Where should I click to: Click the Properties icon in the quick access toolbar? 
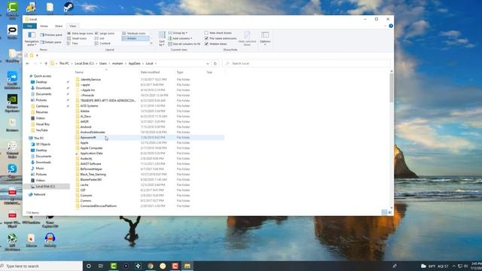26,55
